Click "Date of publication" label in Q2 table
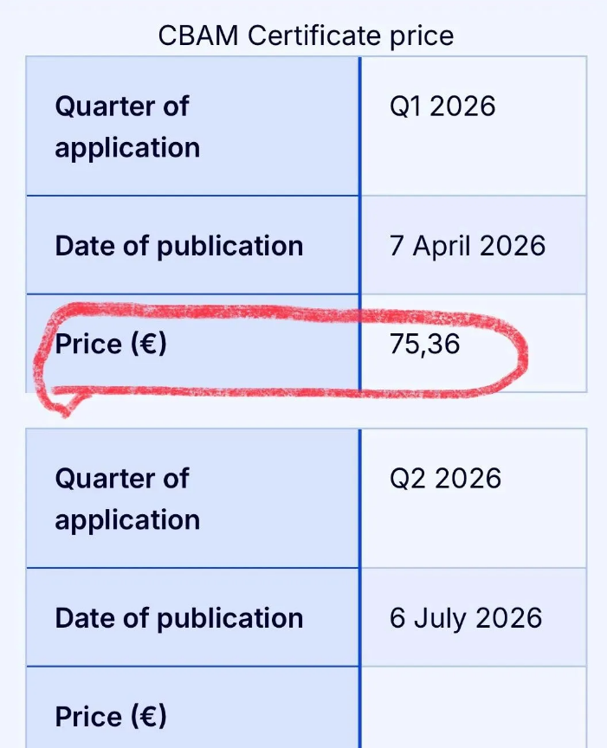Screen dimensions: 607x748 click(179, 618)
